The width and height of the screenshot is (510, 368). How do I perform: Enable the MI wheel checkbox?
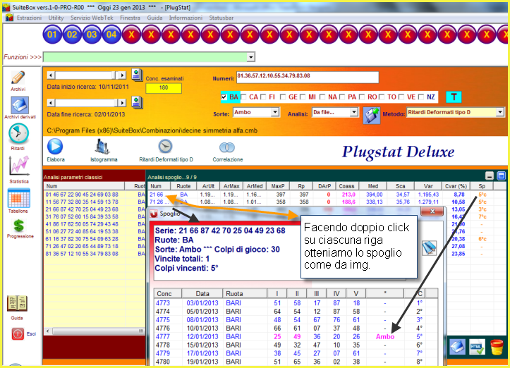pos(303,97)
